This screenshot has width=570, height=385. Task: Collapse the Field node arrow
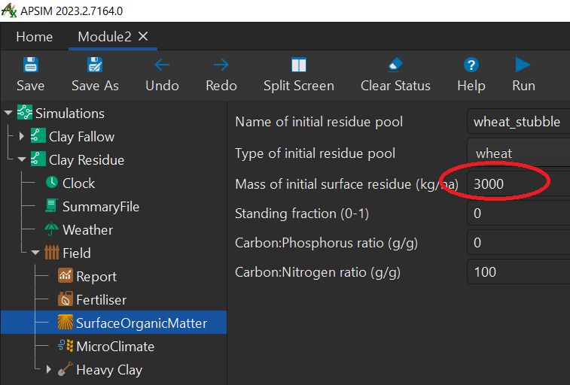tap(35, 253)
